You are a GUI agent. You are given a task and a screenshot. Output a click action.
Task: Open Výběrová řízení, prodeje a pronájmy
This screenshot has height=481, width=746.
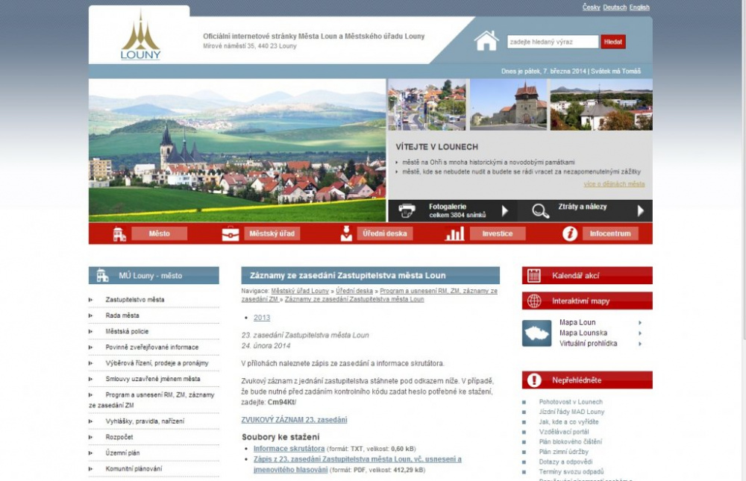point(157,363)
